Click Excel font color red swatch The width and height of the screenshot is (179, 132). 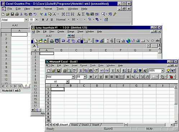(171, 77)
